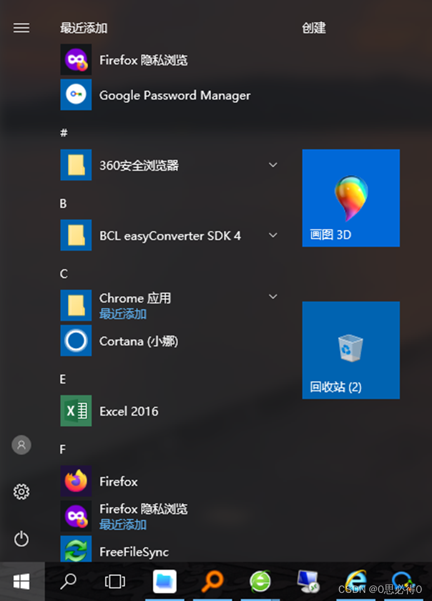Click the E letter group header
The image size is (432, 601).
[63, 379]
